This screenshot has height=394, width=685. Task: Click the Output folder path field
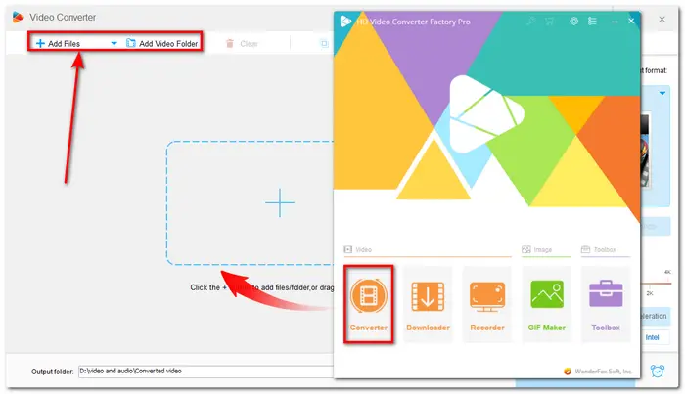[x=205, y=372]
